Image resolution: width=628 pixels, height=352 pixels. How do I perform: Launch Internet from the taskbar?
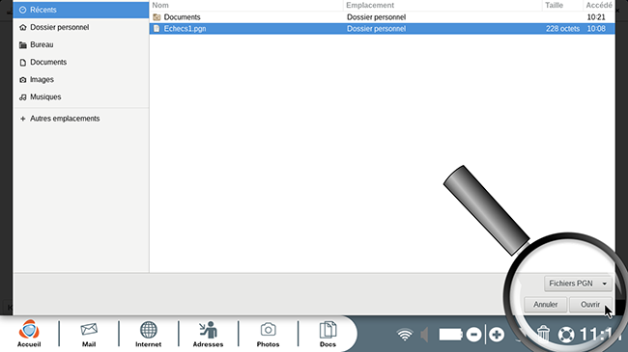point(148,334)
